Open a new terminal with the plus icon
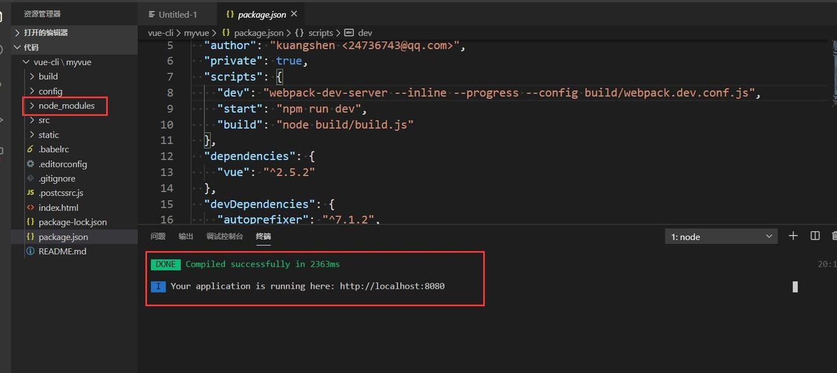Screen dimensions: 837x373 tap(793, 236)
